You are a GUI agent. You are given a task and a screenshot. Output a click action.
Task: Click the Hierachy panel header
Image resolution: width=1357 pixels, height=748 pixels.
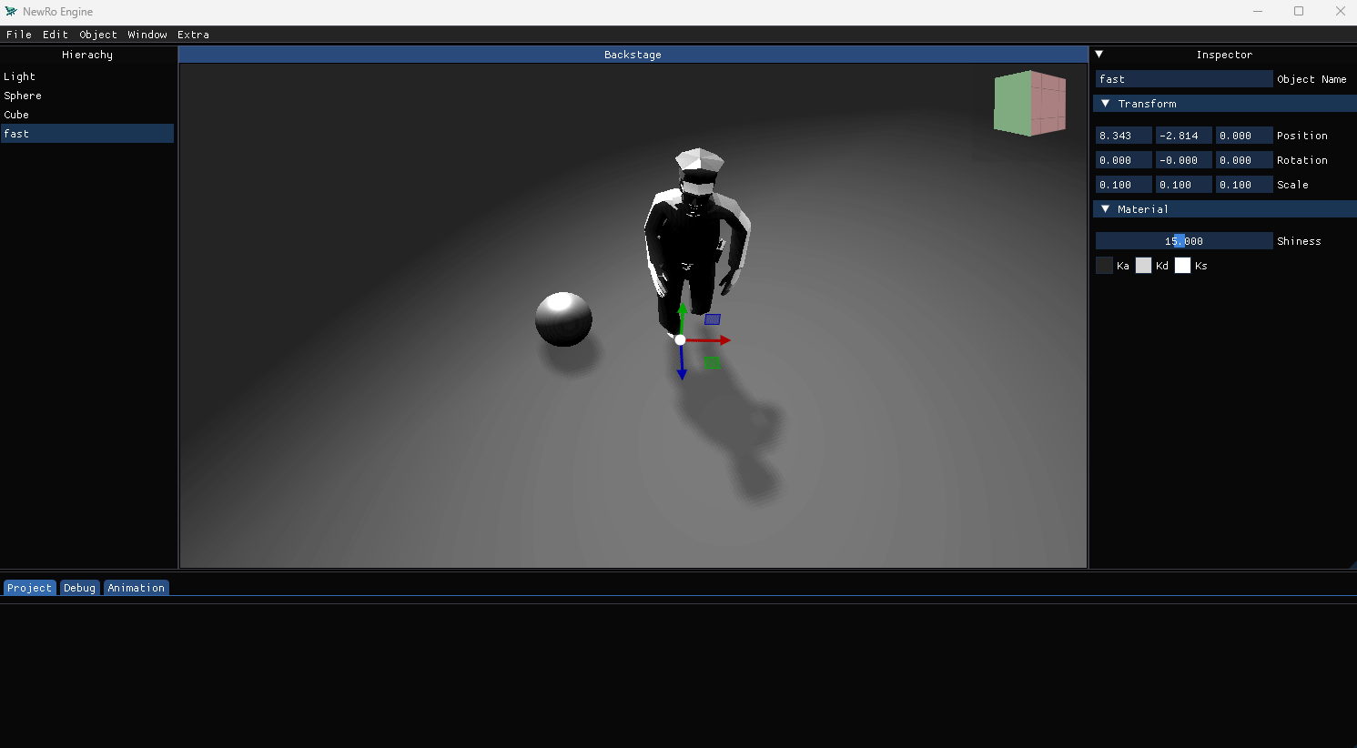(87, 55)
